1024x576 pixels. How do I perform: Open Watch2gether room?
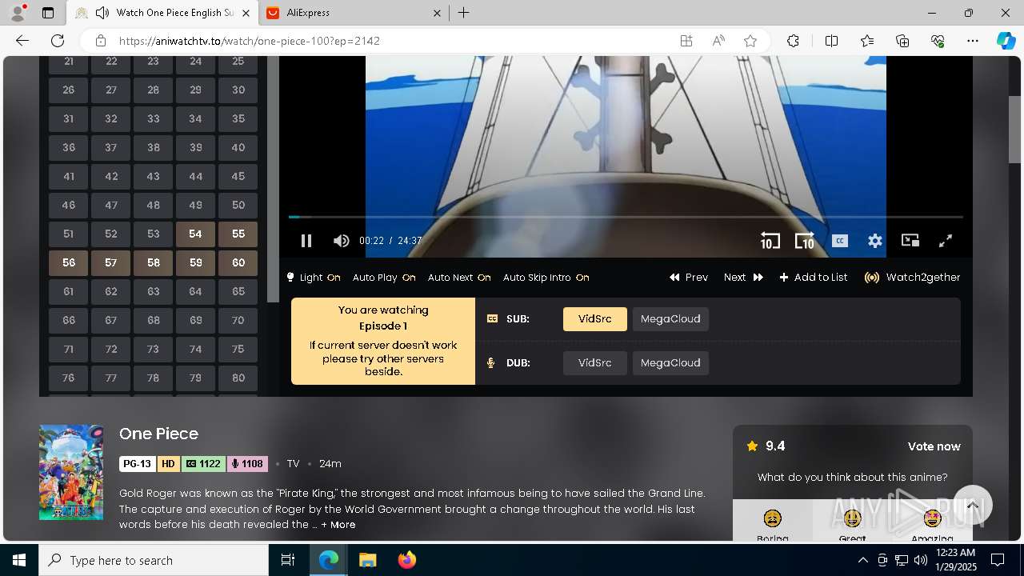pyautogui.click(x=912, y=278)
